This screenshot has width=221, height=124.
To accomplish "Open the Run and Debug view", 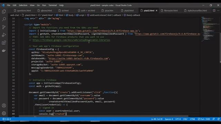I will (x=4, y=35).
